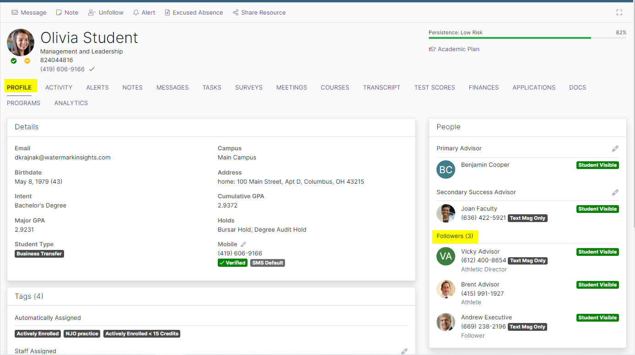Switch to the Activity tab
This screenshot has width=635, height=355.
coord(59,87)
